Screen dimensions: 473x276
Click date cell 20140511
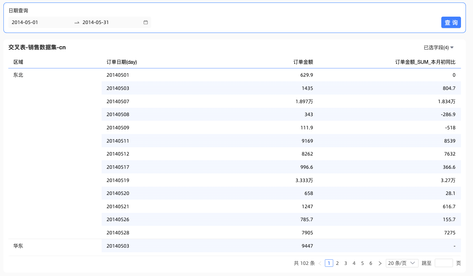click(118, 141)
